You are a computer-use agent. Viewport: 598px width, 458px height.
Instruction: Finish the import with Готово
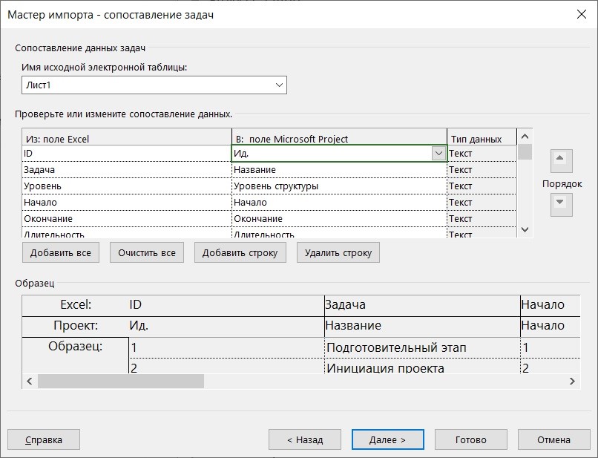[471, 439]
